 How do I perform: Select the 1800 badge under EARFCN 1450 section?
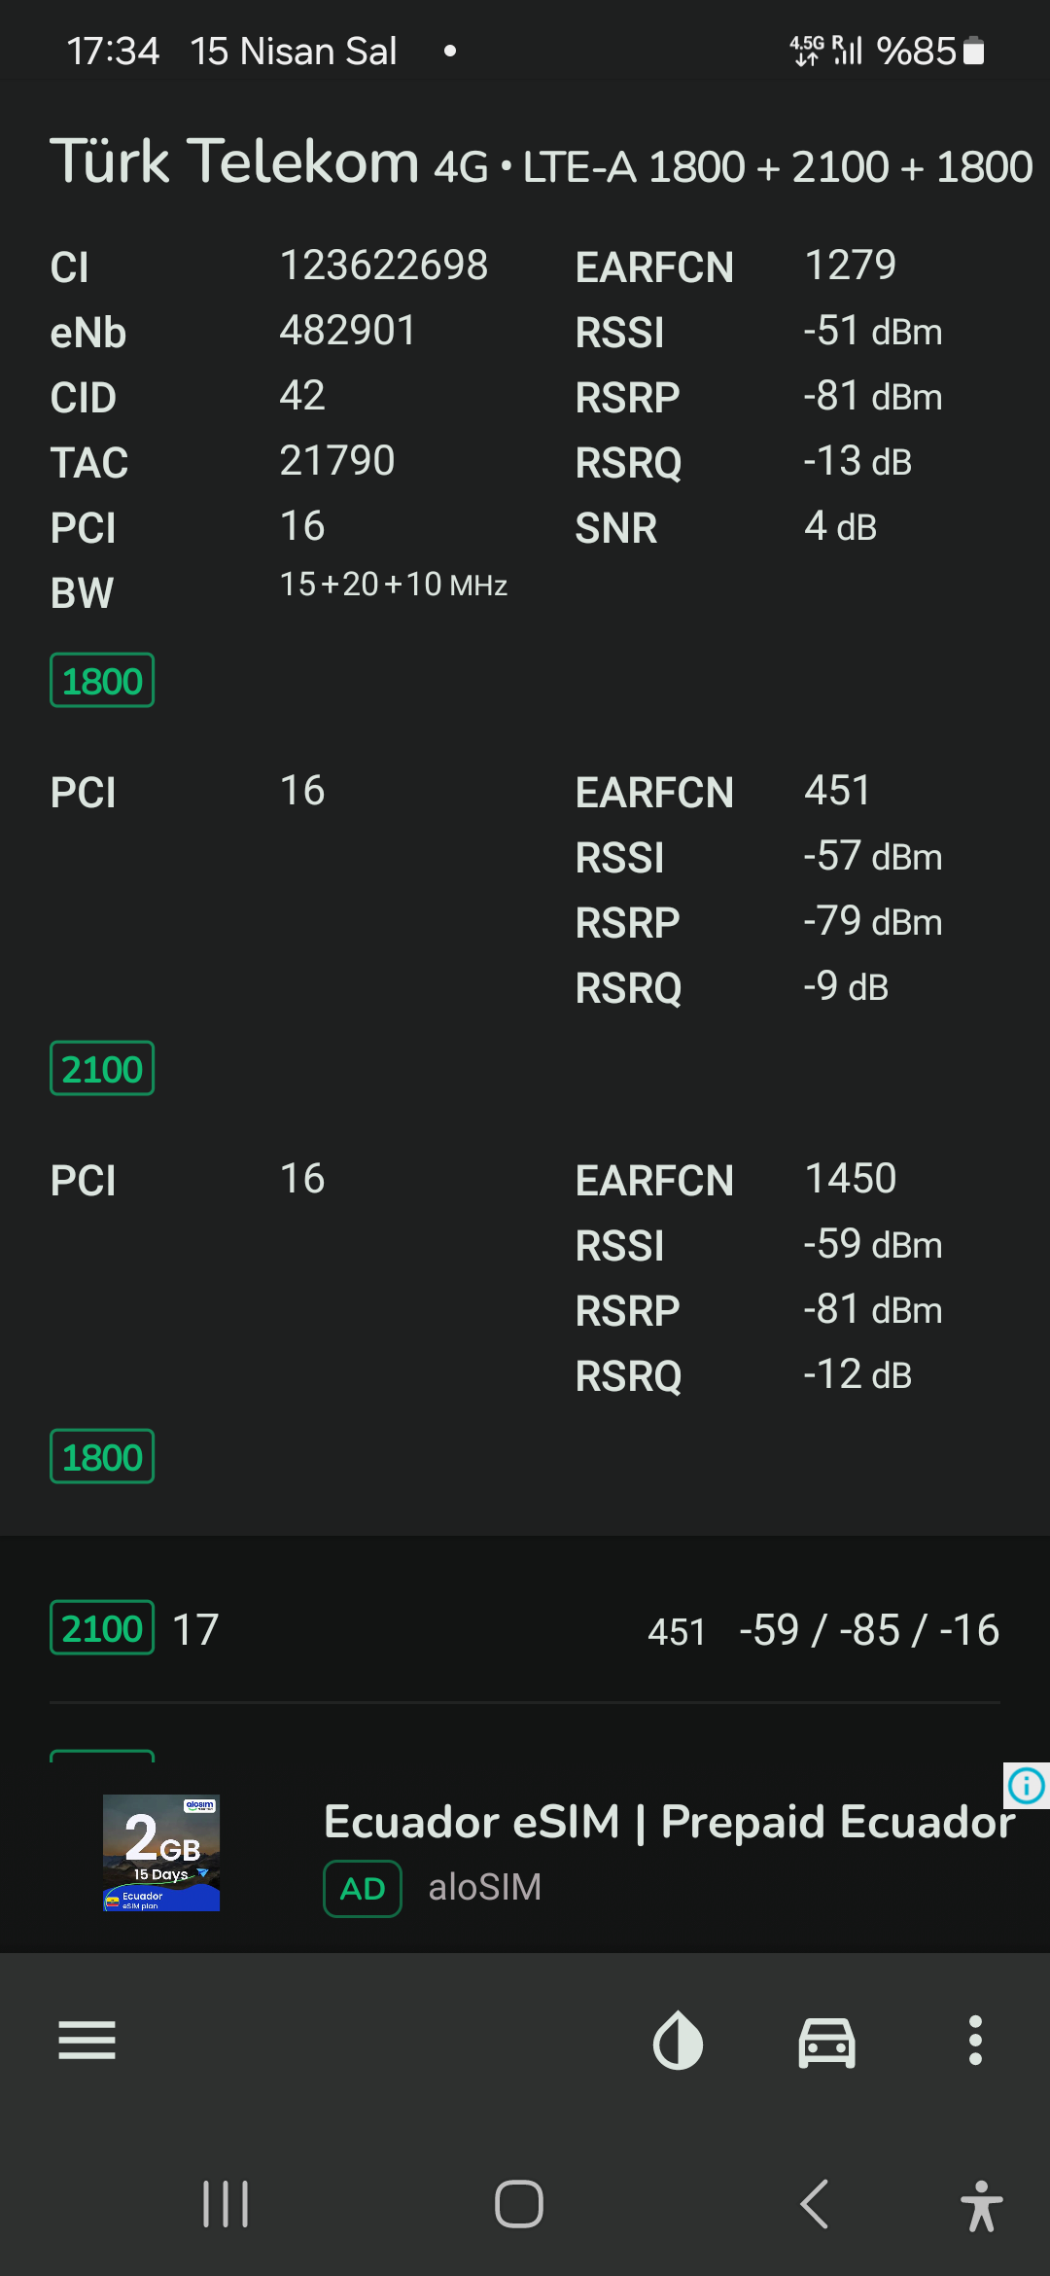point(102,1457)
